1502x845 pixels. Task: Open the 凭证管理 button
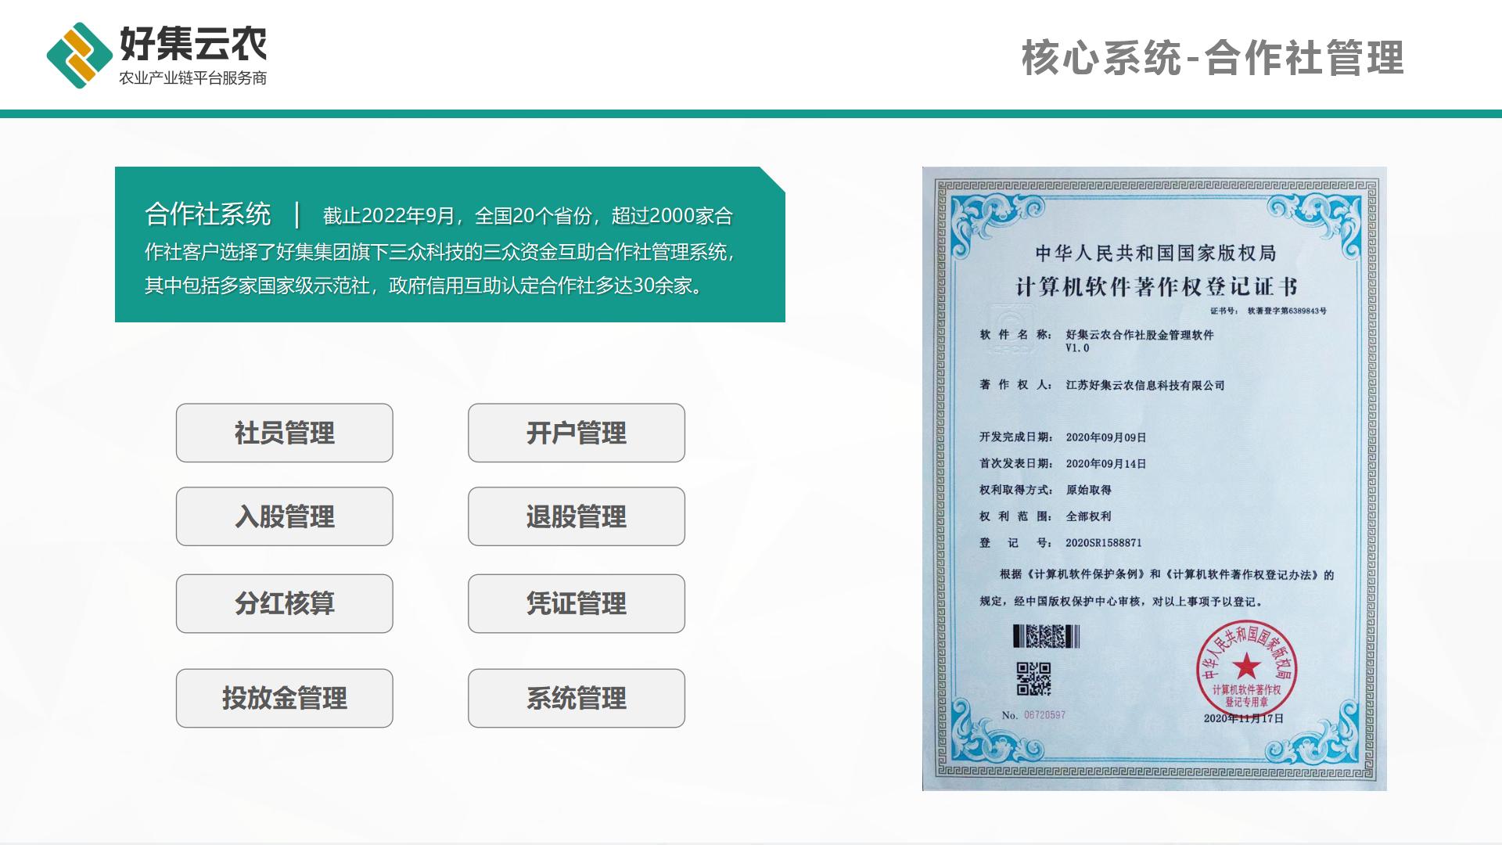tap(576, 603)
